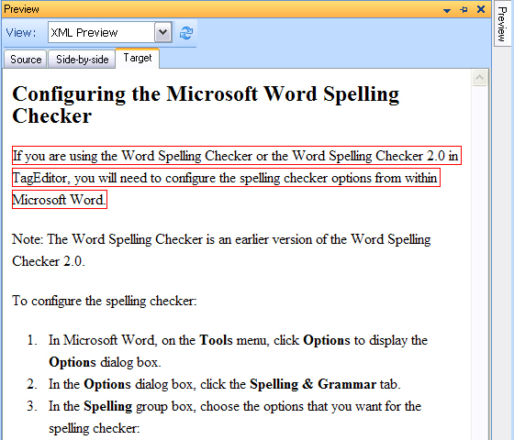Image resolution: width=514 pixels, height=440 pixels.
Task: Click the line starting 'TagEditor, you will need'
Action: [x=226, y=178]
